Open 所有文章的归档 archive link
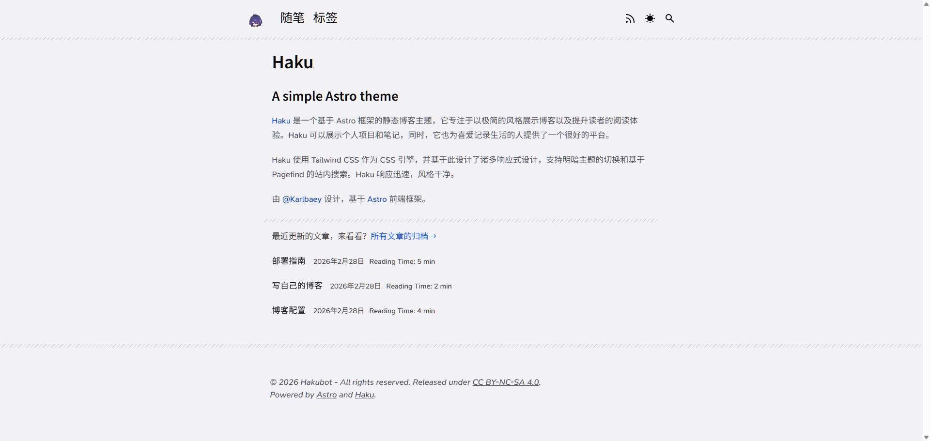Image resolution: width=930 pixels, height=441 pixels. (x=403, y=236)
